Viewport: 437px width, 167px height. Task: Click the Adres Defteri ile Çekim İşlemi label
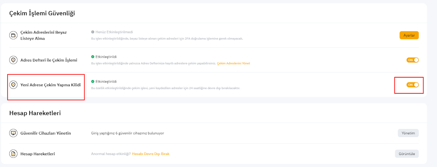[x=49, y=60]
